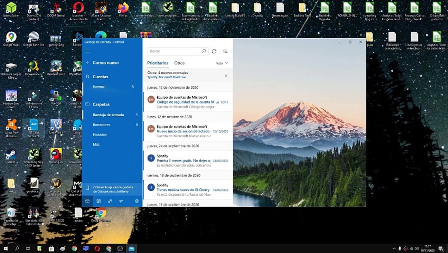Collapse the viernes, 18 de septiembre group header

coord(188,175)
